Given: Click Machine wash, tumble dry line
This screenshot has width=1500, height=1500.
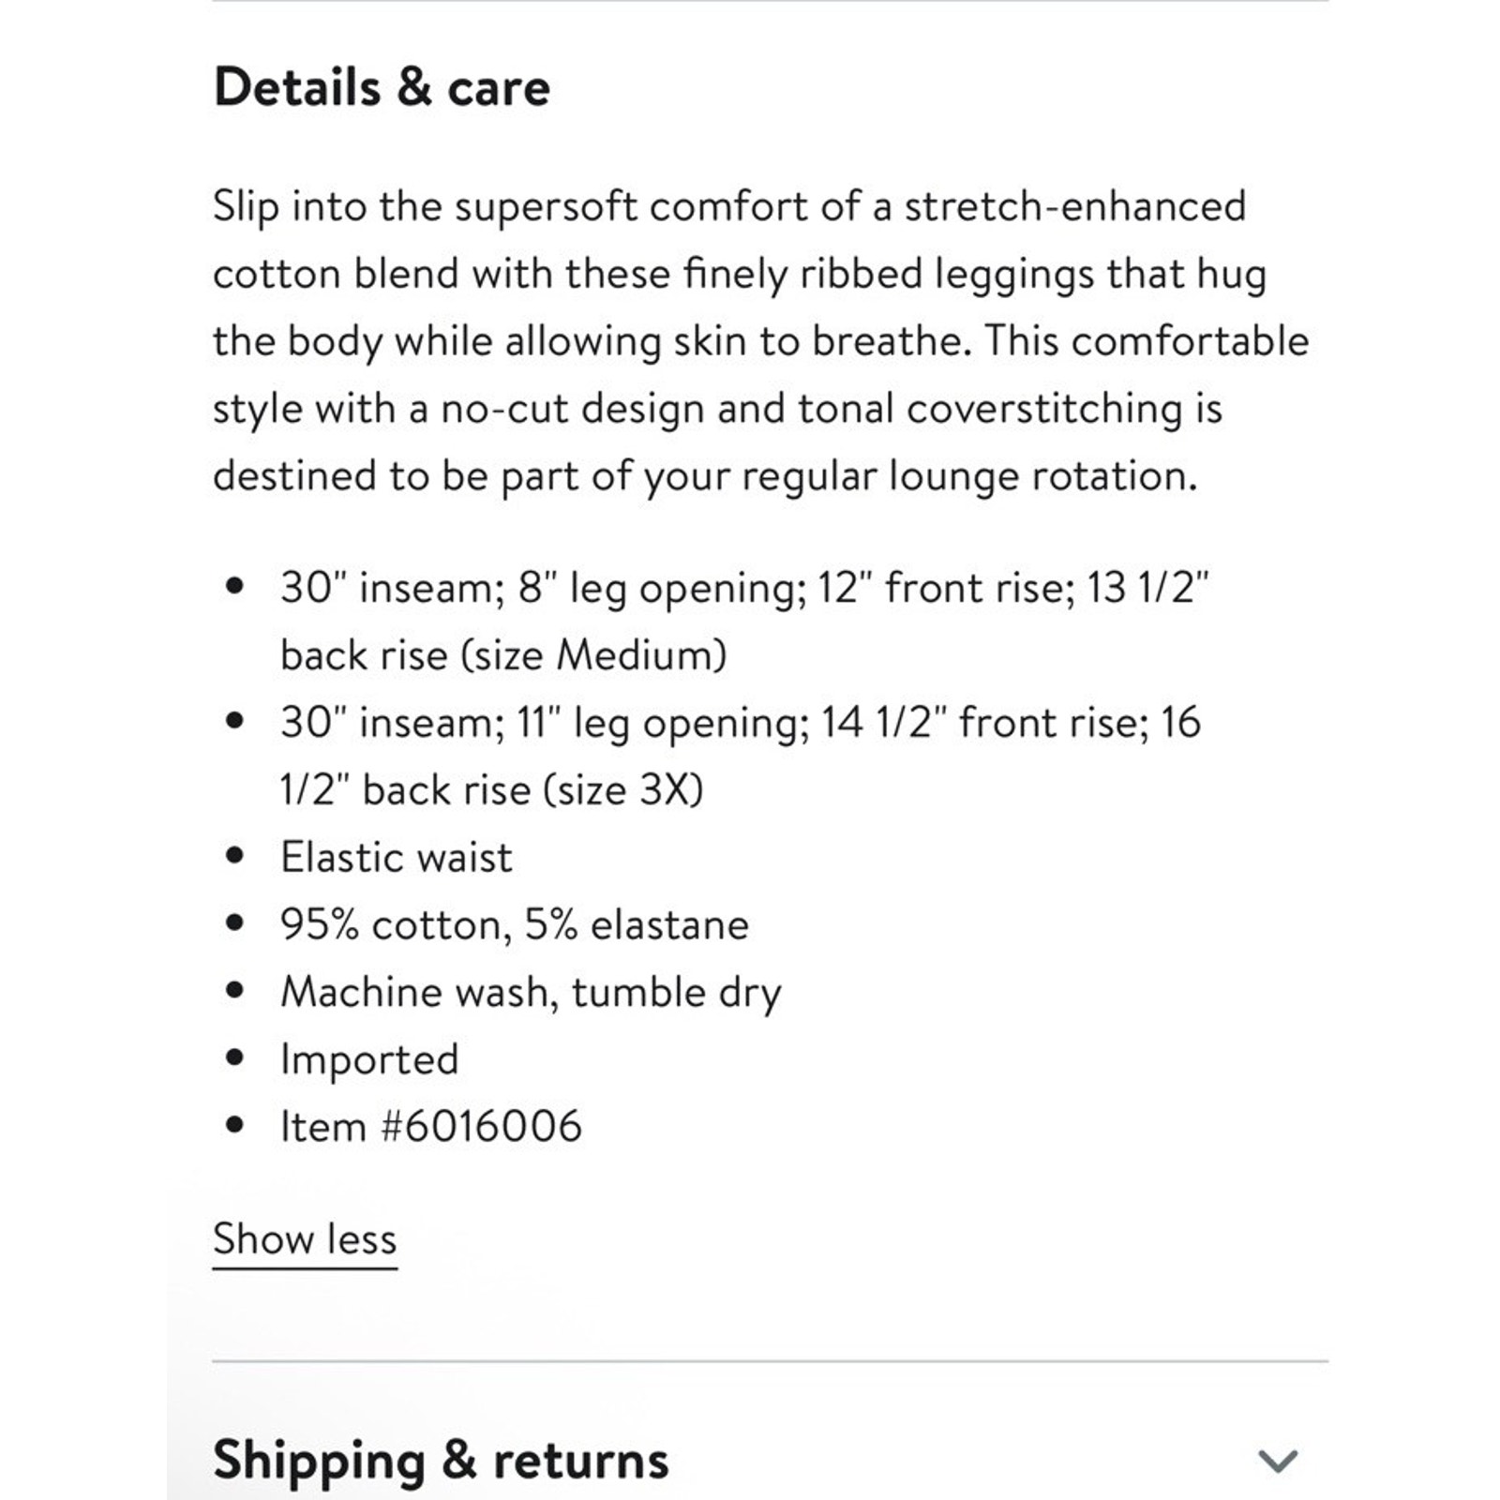Looking at the screenshot, I should pos(531,993).
